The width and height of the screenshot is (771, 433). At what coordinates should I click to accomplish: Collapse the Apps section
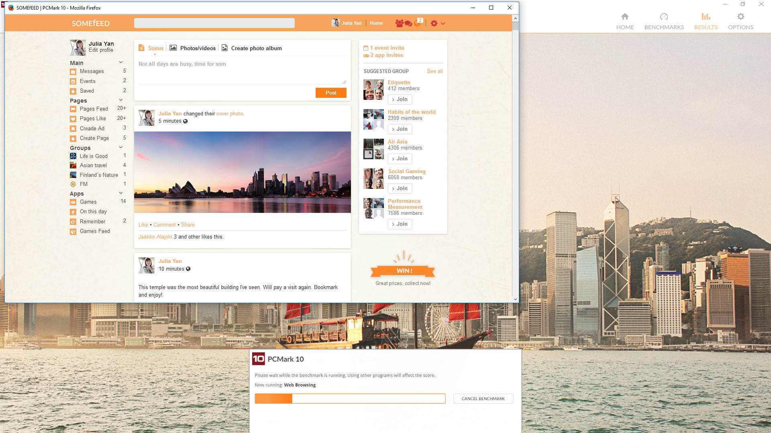pos(121,193)
